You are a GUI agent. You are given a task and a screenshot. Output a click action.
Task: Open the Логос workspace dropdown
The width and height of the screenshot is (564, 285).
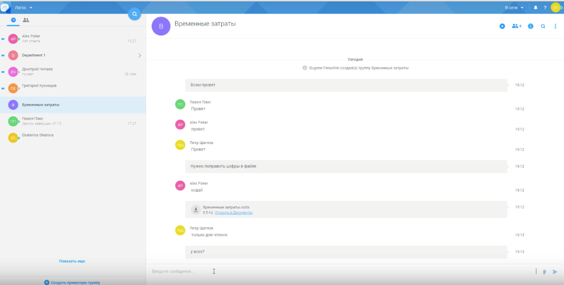click(x=23, y=7)
